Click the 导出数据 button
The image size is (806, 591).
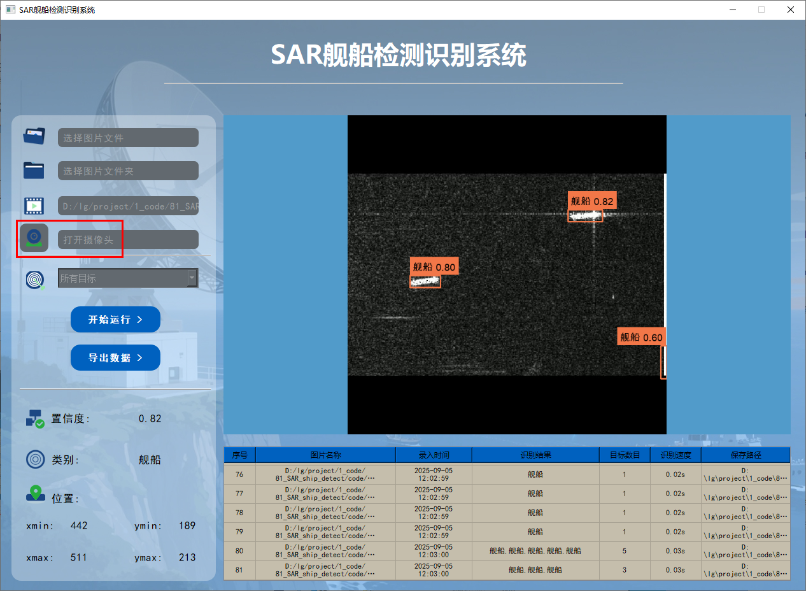click(x=115, y=358)
